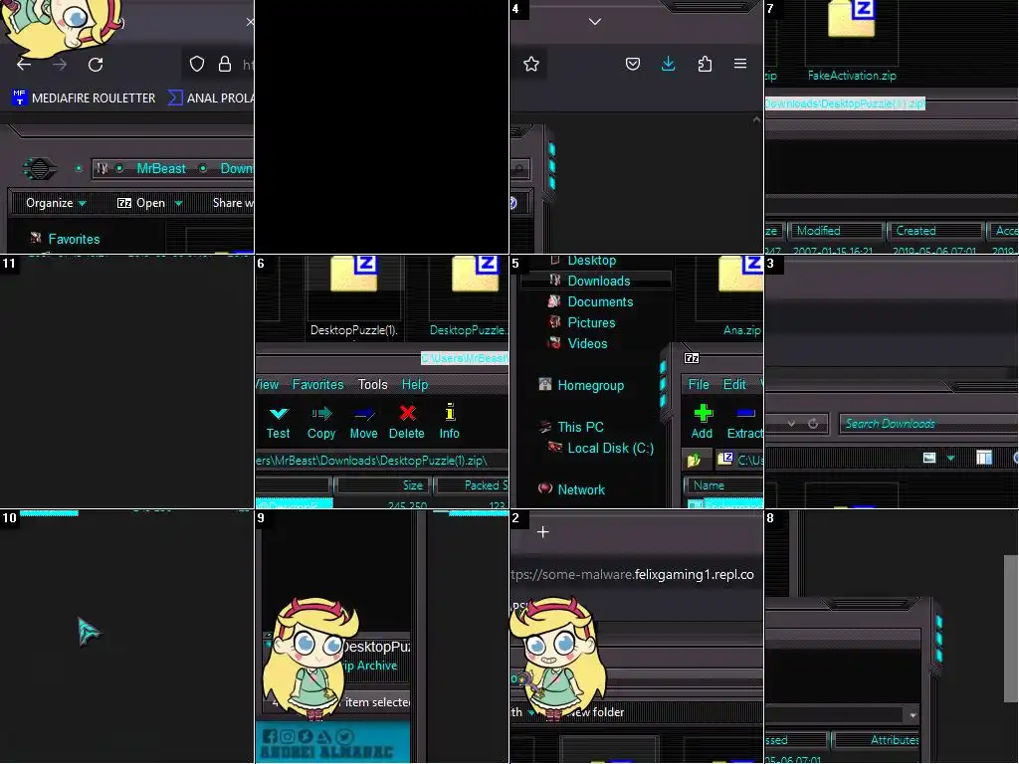The height and width of the screenshot is (764, 1019).
Task: Sort by the Name column in 7-Zip
Action: click(x=724, y=485)
